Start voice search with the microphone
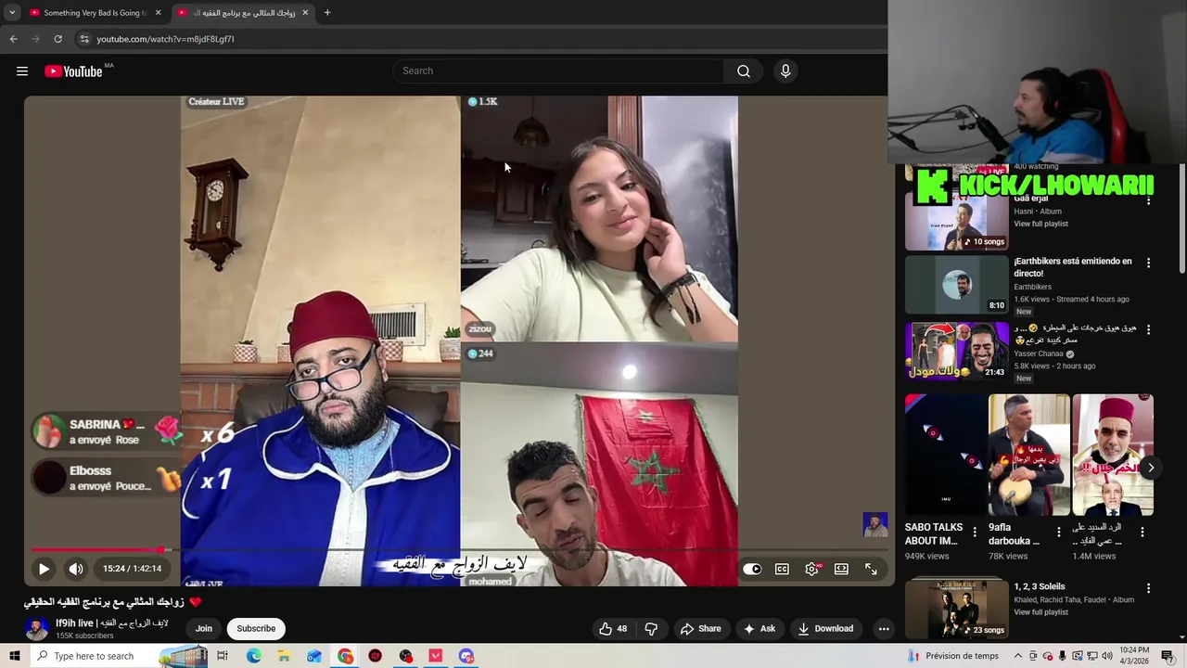This screenshot has height=668, width=1187. point(785,71)
